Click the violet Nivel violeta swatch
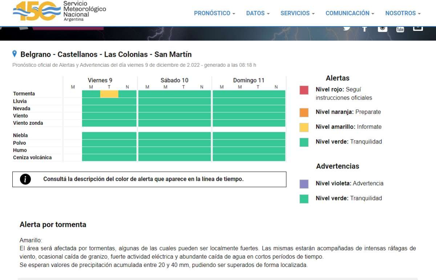The height and width of the screenshot is (280, 436). [304, 184]
